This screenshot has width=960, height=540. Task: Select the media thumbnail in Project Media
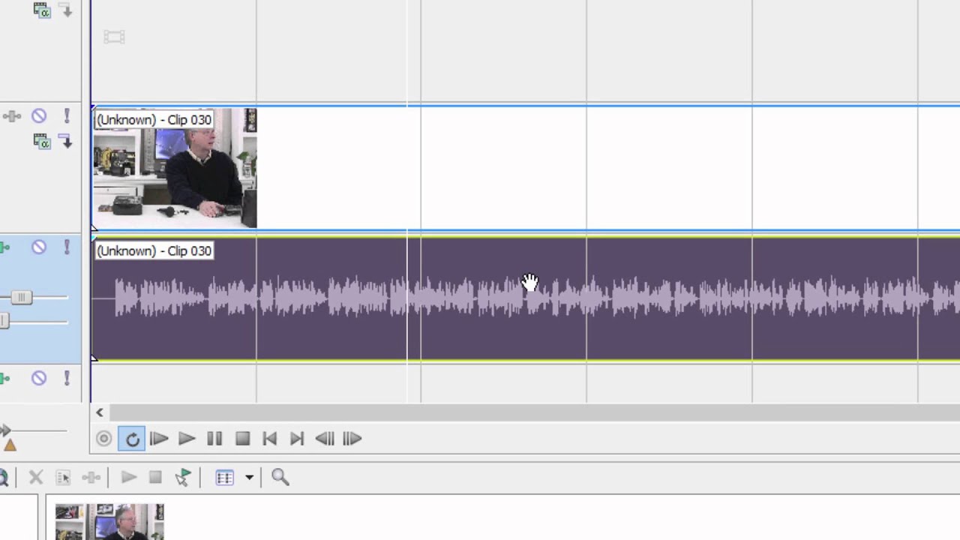[109, 522]
